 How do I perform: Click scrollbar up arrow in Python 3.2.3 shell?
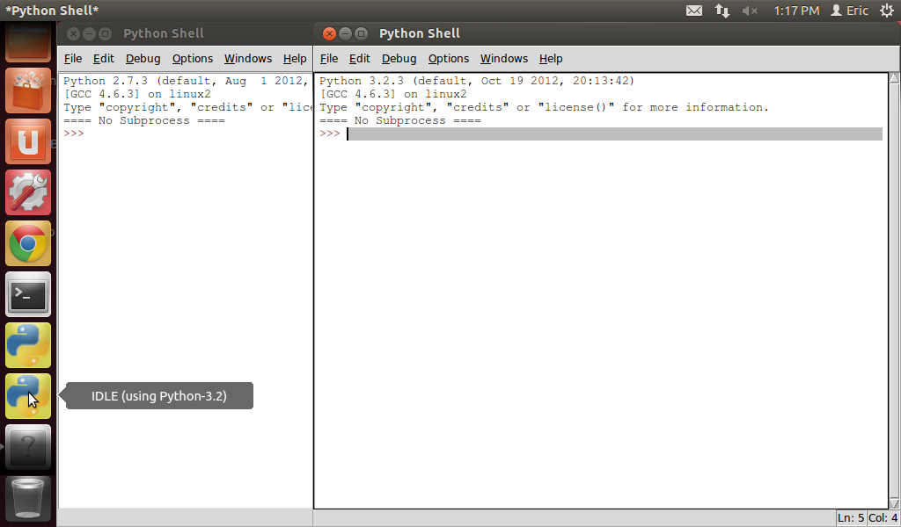click(894, 78)
